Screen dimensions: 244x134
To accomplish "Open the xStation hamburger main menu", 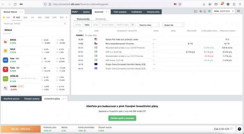I will pyautogui.click(x=238, y=11).
